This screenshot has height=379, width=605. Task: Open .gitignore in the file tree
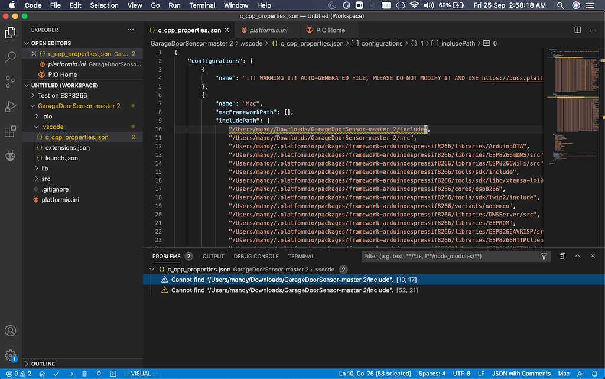(55, 189)
